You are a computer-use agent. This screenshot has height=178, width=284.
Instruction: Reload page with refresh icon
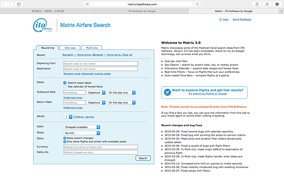(x=197, y=4)
